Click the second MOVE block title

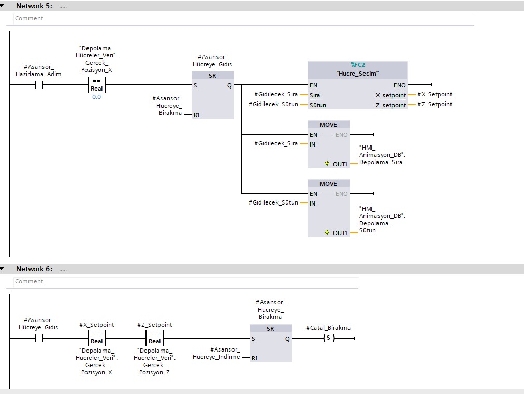(328, 184)
